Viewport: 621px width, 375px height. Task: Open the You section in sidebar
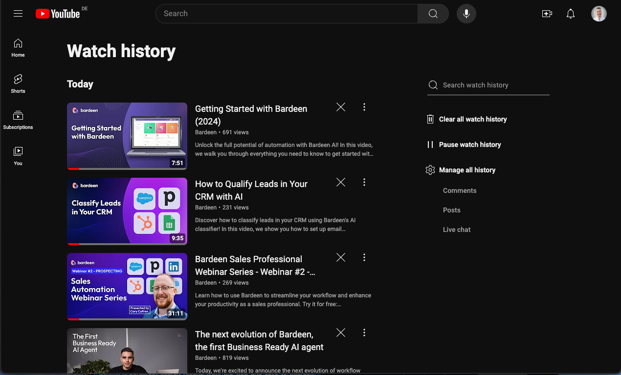(18, 156)
